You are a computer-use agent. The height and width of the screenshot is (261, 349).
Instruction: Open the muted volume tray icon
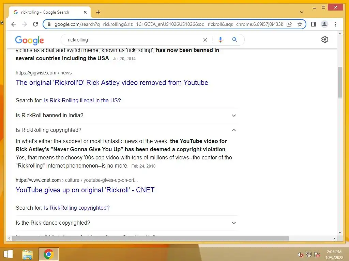[301, 255]
